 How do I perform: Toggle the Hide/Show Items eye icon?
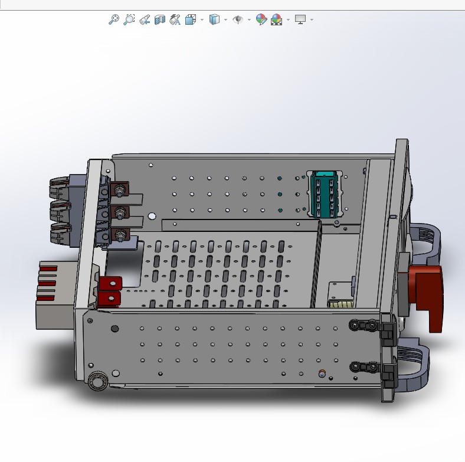238,19
